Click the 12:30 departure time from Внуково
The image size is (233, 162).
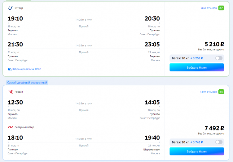click(x=15, y=102)
